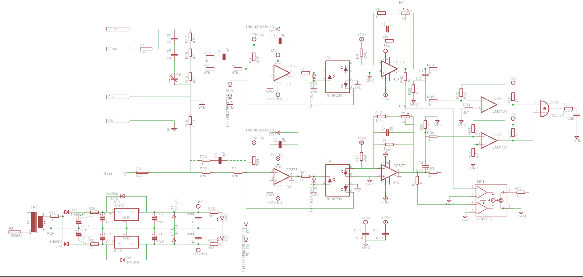The height and width of the screenshot is (277, 583).
Task: Select optocoupler IC1 HCNR200 box
Action: pos(338,77)
